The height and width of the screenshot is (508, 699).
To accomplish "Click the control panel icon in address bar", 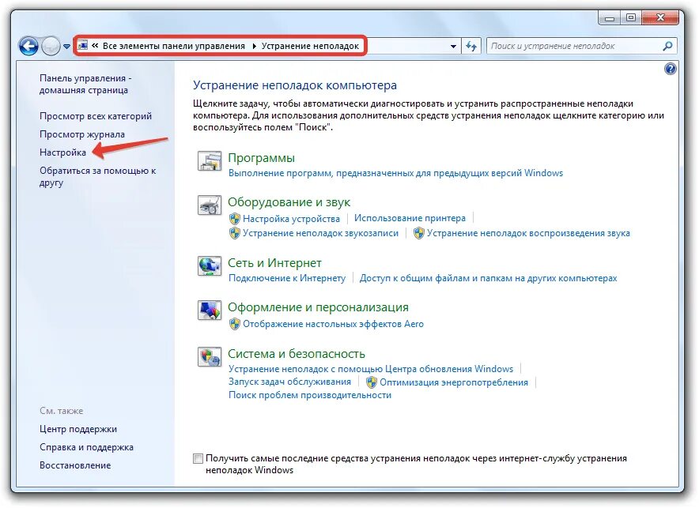I will (82, 45).
